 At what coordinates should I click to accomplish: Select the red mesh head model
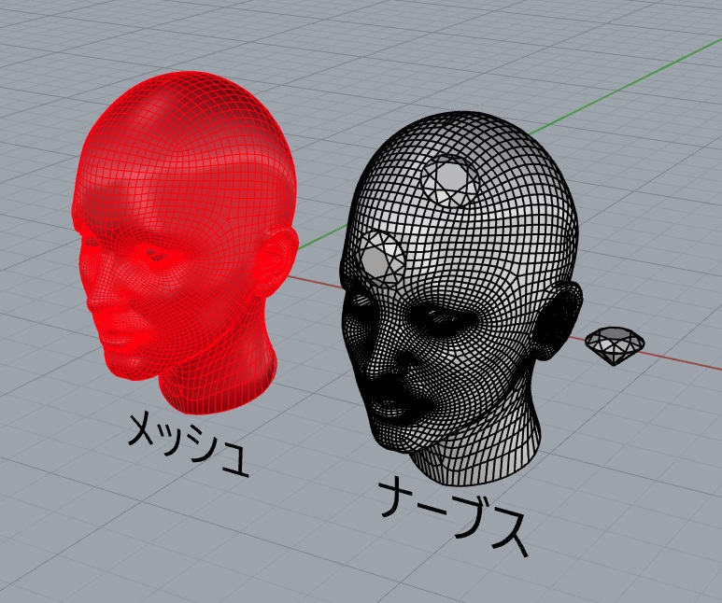(x=184, y=242)
